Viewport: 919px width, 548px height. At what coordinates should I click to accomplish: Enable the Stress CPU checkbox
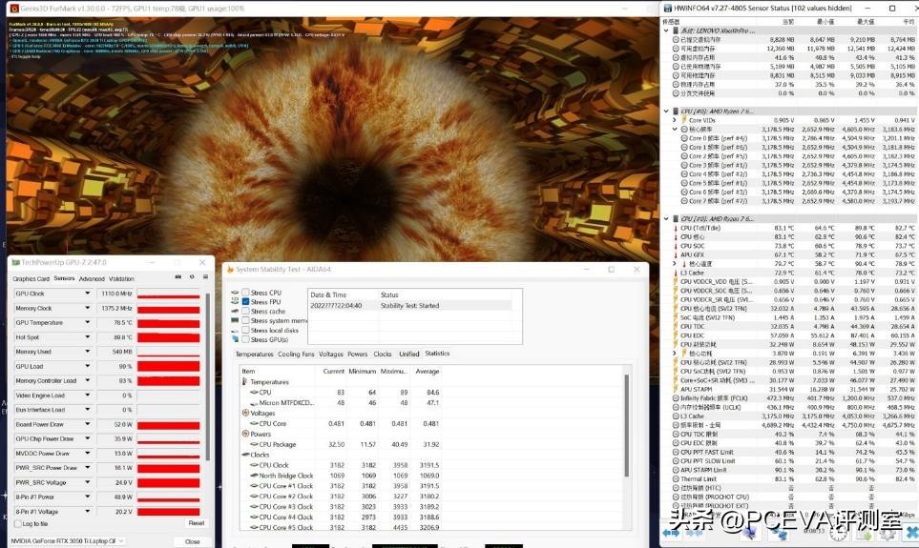click(245, 293)
